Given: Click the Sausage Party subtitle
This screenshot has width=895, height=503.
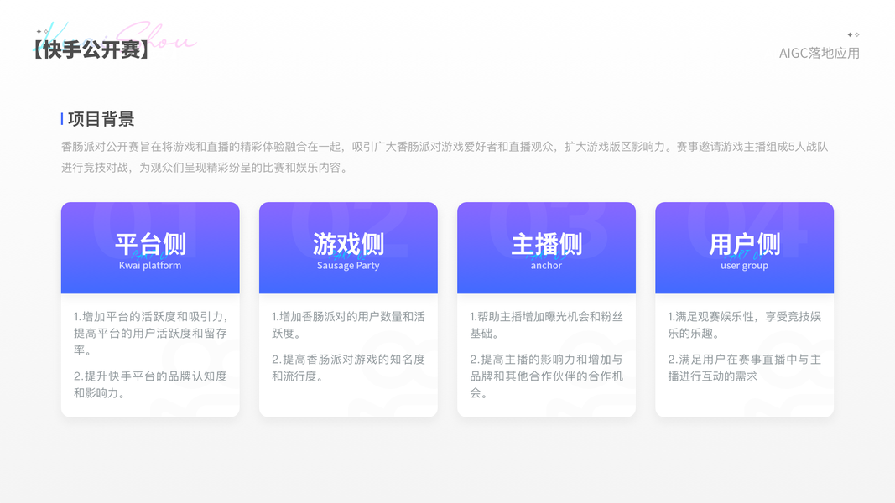Looking at the screenshot, I should click(x=348, y=265).
